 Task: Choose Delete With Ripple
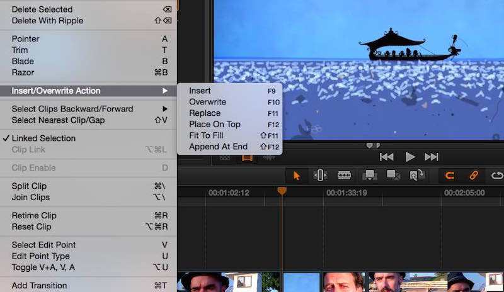(88, 21)
